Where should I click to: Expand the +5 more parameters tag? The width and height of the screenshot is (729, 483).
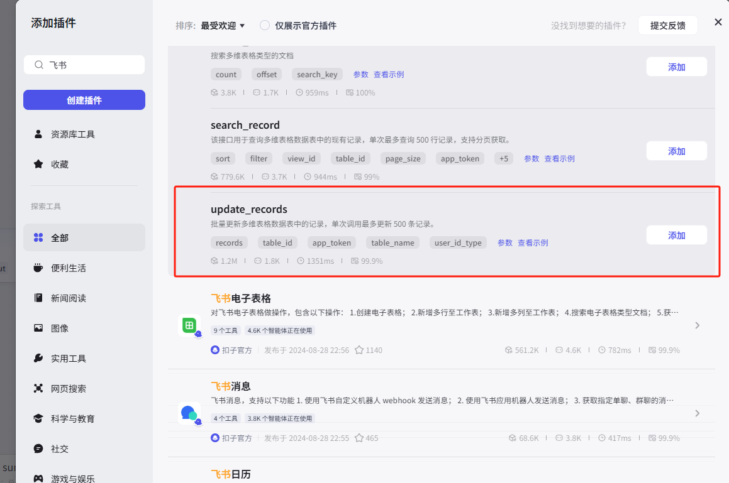click(504, 158)
